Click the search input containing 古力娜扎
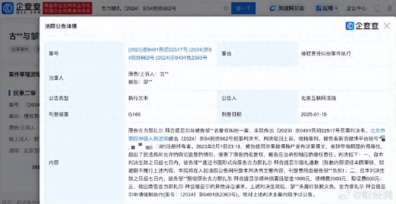 161,8
